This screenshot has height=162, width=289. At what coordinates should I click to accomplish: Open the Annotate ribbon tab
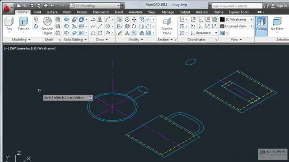[135, 12]
